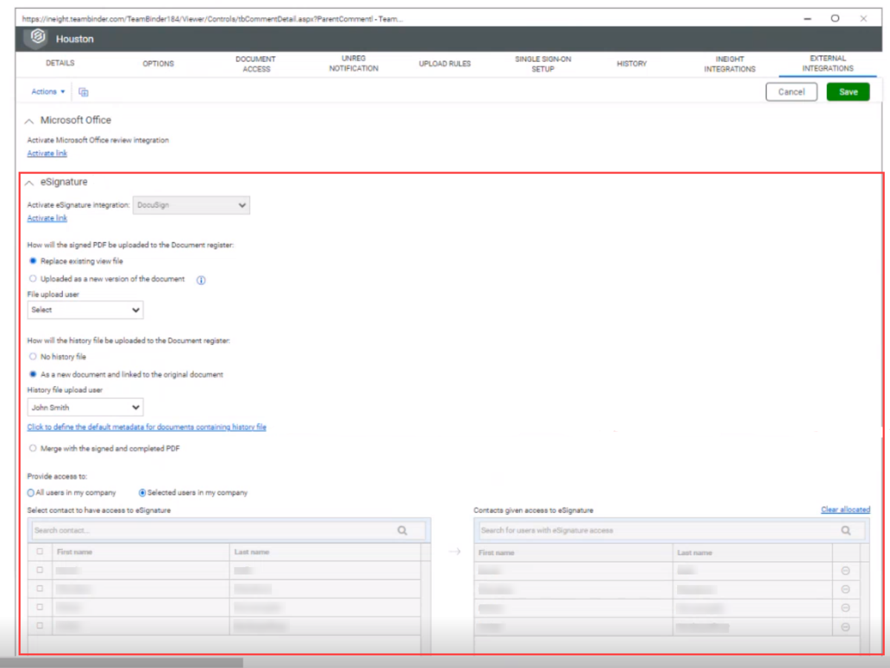Open History file upload user dropdown showing John Smith
This screenshot has height=668, width=890.
85,407
